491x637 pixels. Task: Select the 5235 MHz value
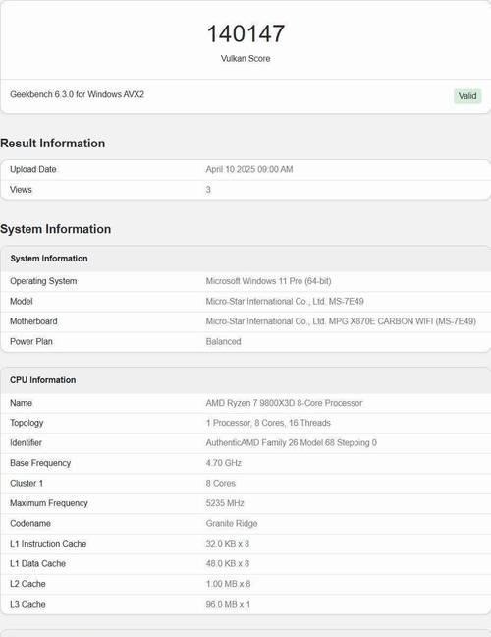(x=225, y=503)
